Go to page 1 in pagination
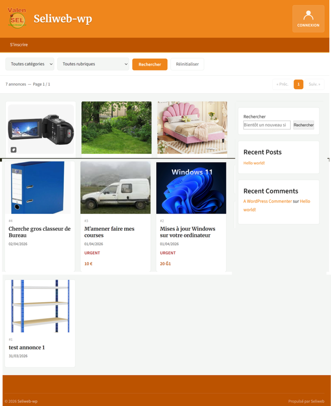This screenshot has width=331, height=406. click(x=298, y=84)
